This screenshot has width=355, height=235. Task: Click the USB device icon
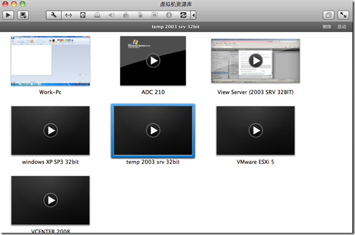[x=126, y=15]
